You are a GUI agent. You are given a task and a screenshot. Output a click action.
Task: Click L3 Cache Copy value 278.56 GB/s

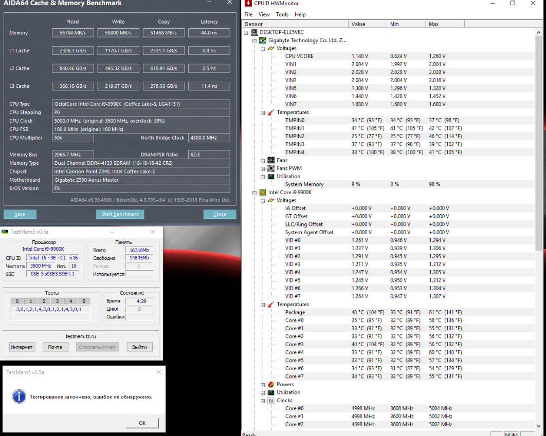click(163, 86)
